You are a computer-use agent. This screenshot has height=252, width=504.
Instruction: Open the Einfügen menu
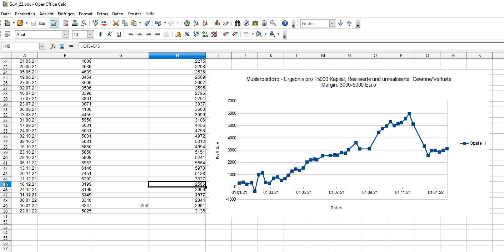pyautogui.click(x=66, y=14)
